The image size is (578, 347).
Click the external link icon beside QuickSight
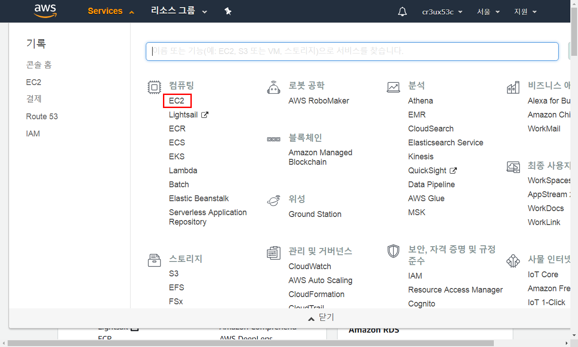click(453, 171)
